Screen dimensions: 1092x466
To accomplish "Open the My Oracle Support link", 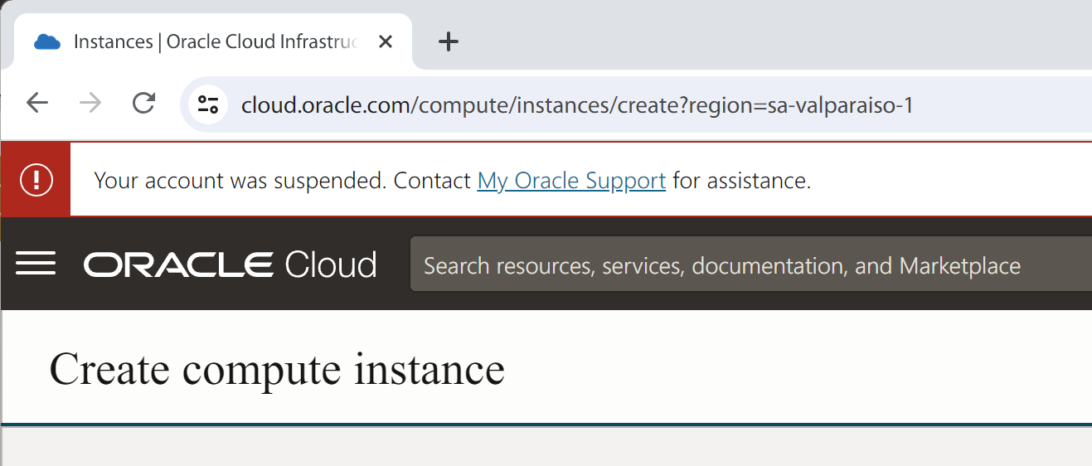I will 571,181.
